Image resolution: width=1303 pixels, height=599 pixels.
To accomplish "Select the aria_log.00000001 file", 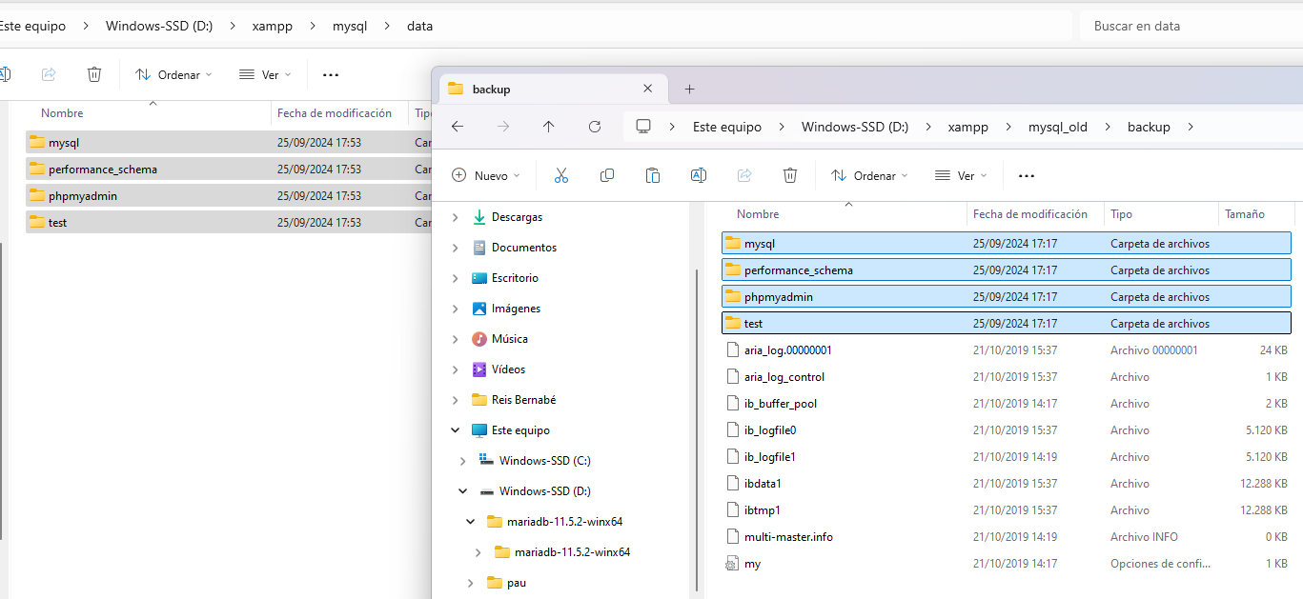I will [x=1007, y=350].
